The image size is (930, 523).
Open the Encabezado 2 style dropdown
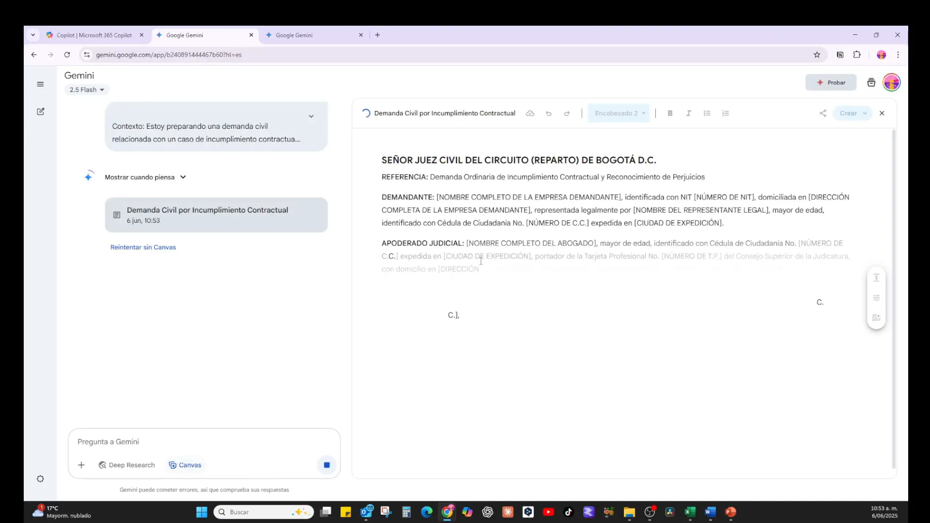pyautogui.click(x=619, y=113)
